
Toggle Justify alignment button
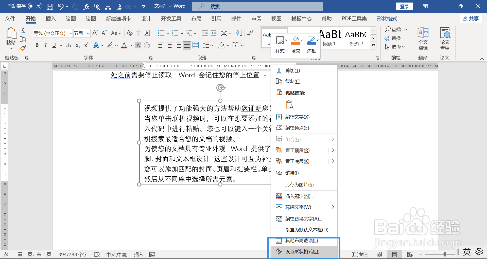(x=187, y=46)
